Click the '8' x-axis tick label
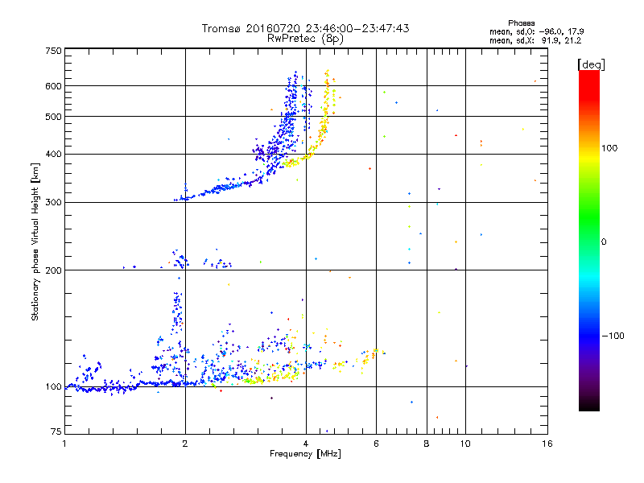The width and height of the screenshot is (644, 483). (x=427, y=444)
